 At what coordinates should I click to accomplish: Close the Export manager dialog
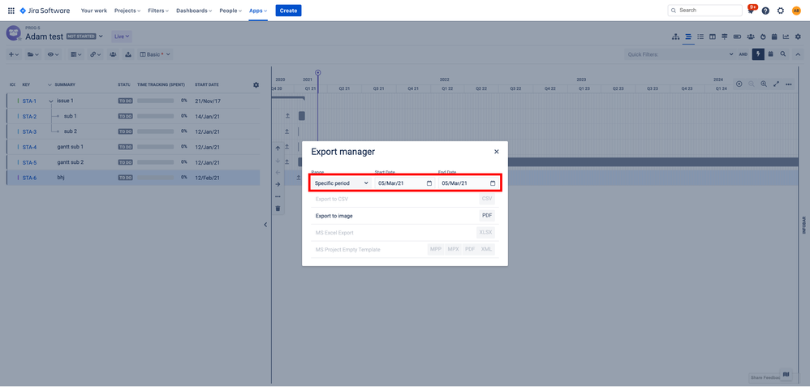[x=497, y=152]
